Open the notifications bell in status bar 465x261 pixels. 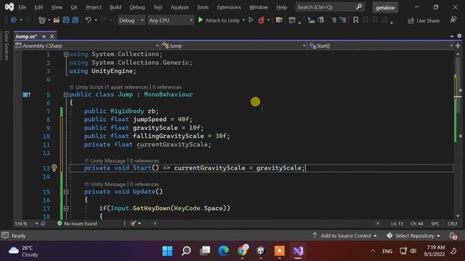pos(453,236)
